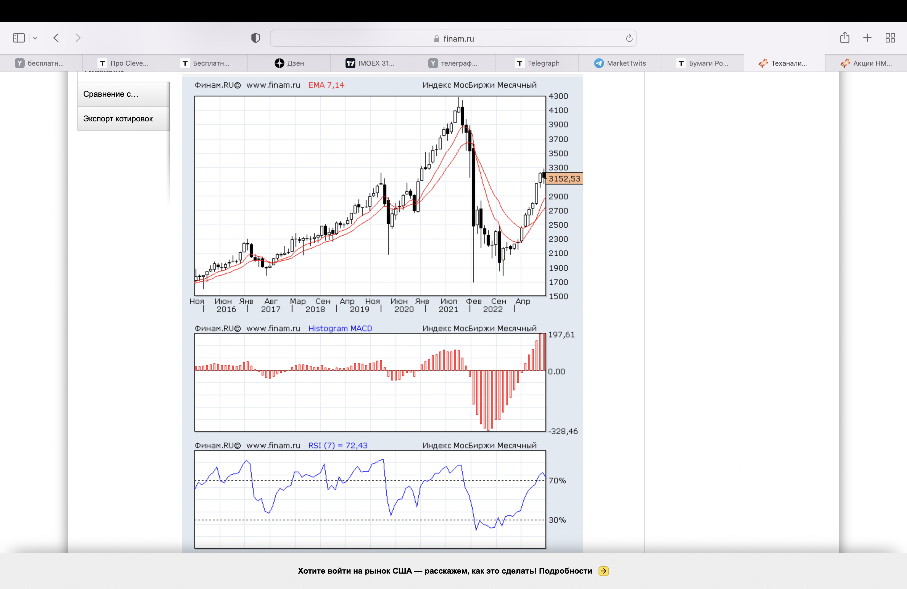Switch to the Telegraph tab
907x589 pixels.
pyautogui.click(x=537, y=63)
